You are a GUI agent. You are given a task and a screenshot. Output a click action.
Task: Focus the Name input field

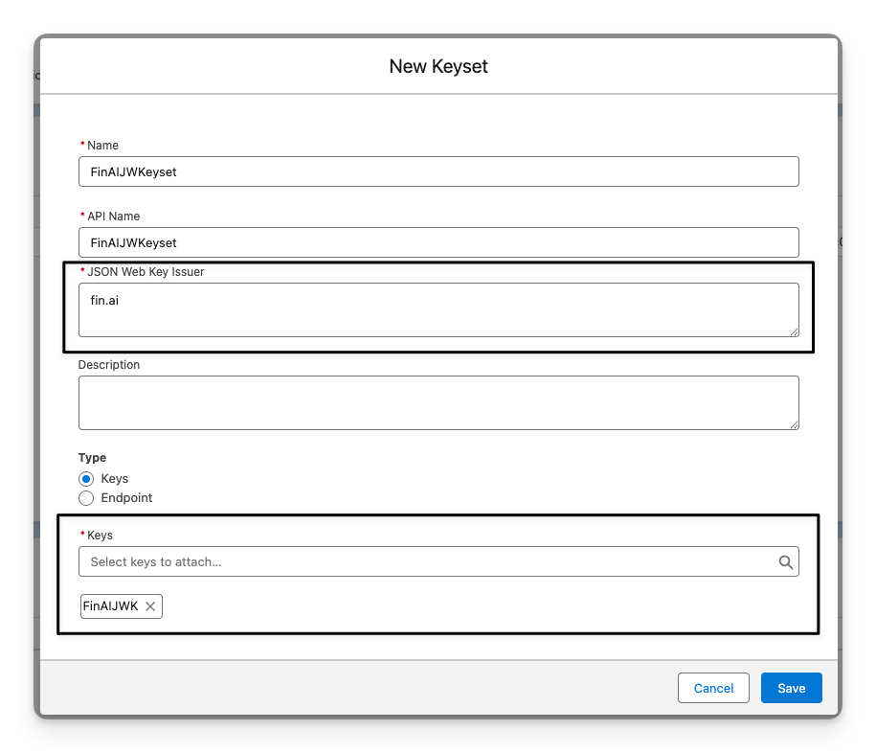pos(438,171)
